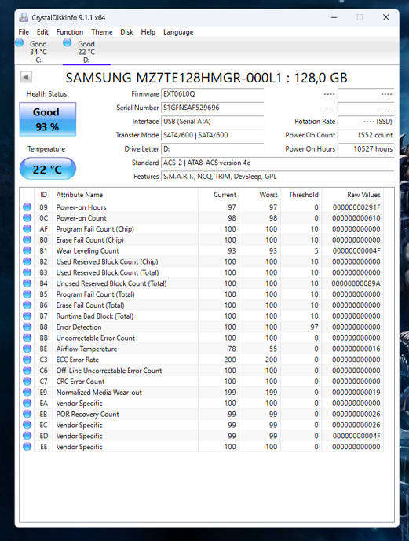Viewport: 409px width, 541px height.
Task: Click the Firmware field EXT06L0Q
Action: point(213,94)
